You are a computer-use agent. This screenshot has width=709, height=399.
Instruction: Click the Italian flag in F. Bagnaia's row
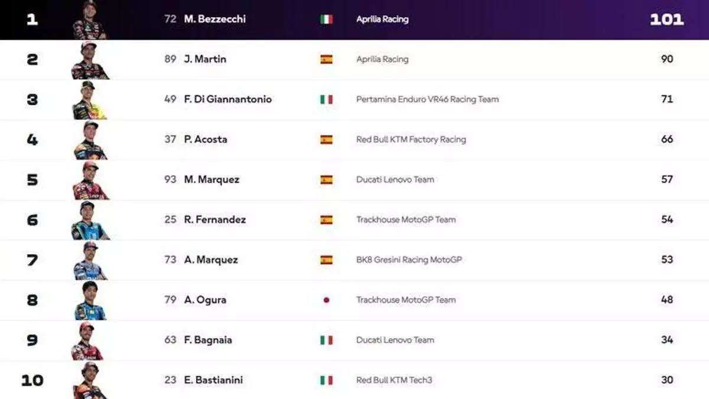point(326,340)
